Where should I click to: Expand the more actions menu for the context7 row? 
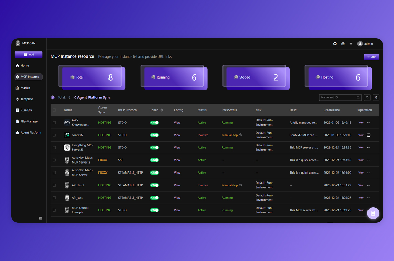[x=369, y=135]
